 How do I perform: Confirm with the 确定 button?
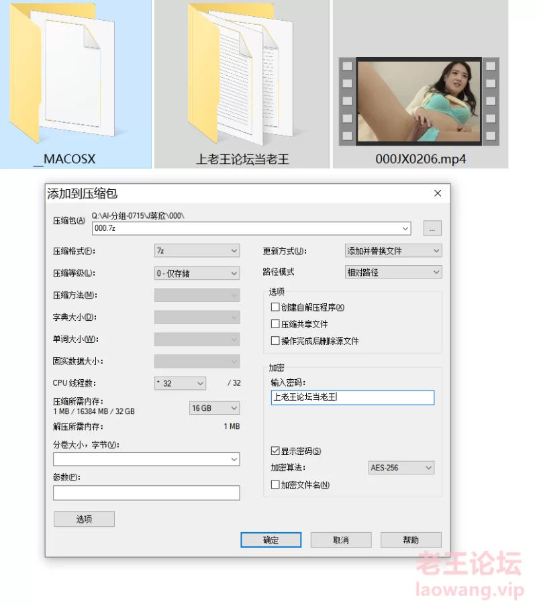pyautogui.click(x=271, y=540)
